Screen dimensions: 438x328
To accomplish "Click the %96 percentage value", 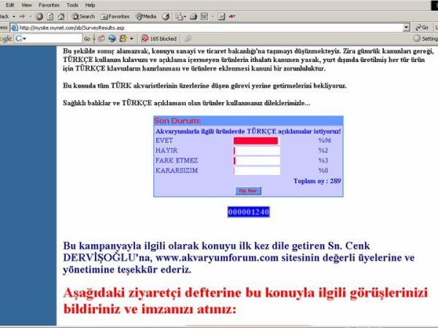I will [325, 141].
